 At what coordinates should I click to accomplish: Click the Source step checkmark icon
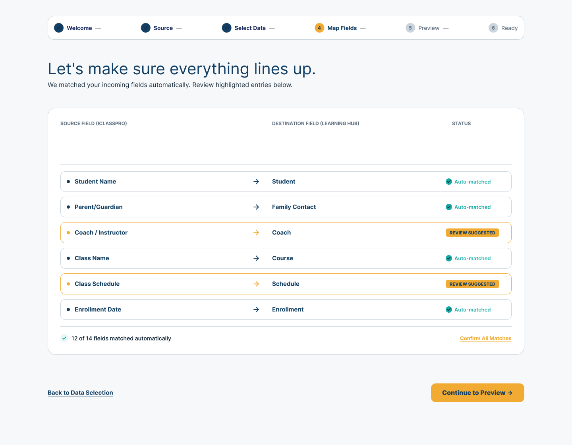coord(146,28)
